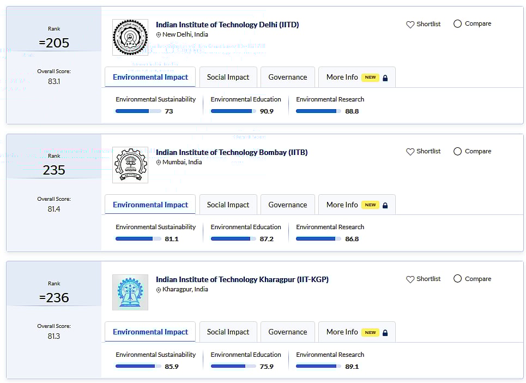Select IIT Kharagpur's Governance tab

[x=287, y=332]
